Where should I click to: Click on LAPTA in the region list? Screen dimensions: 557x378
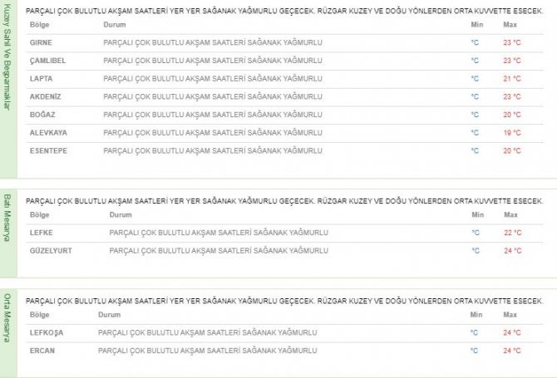pos(40,79)
